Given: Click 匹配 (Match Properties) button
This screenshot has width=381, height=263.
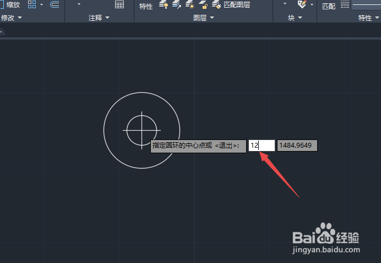Looking at the screenshot, I should (329, 6).
